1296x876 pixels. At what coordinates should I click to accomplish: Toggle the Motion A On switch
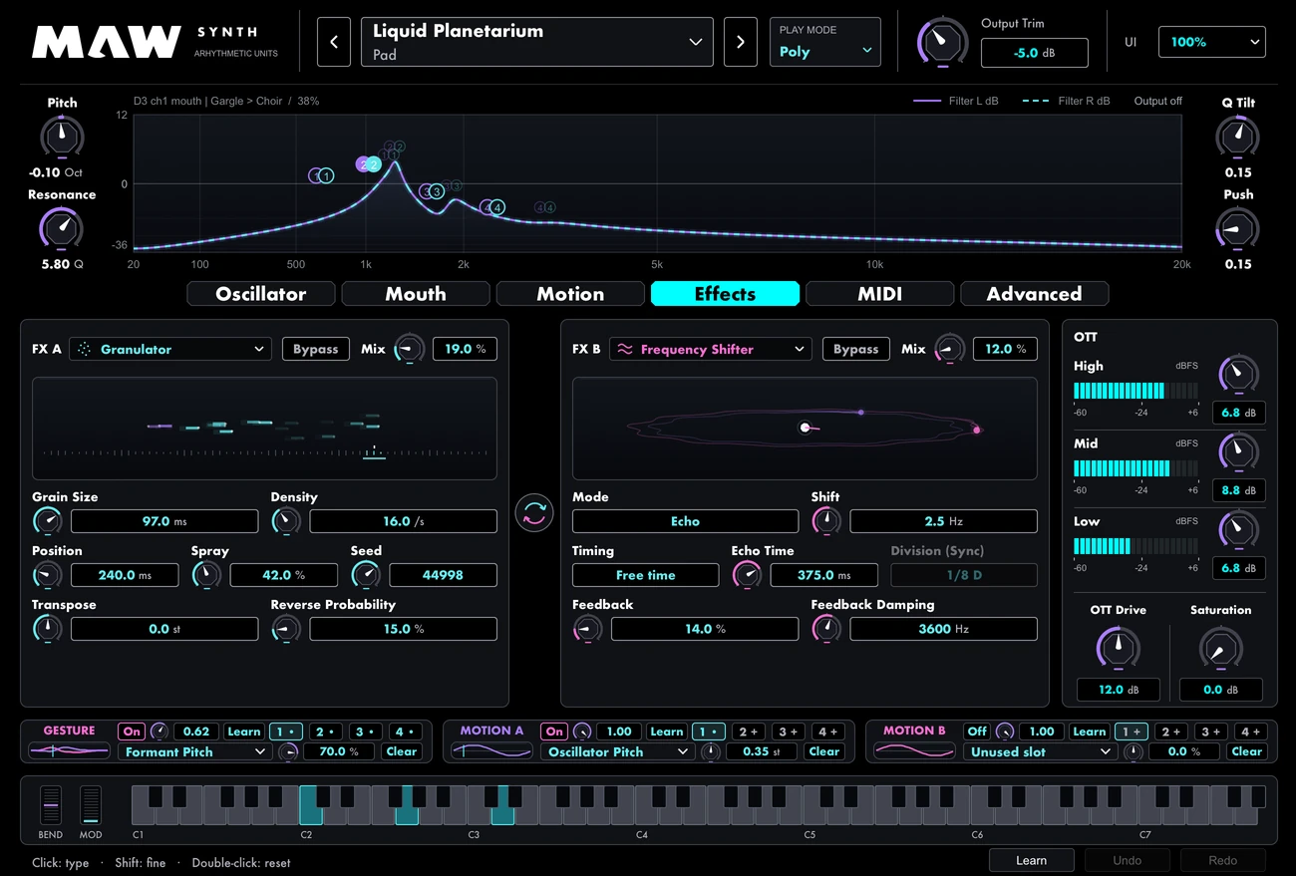(x=554, y=731)
